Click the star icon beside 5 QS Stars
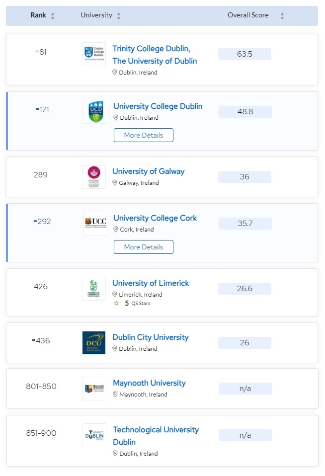The width and height of the screenshot is (325, 476). [116, 303]
